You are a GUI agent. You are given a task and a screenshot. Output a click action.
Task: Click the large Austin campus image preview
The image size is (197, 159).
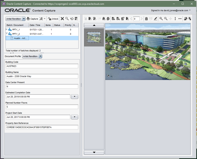pos(148,51)
